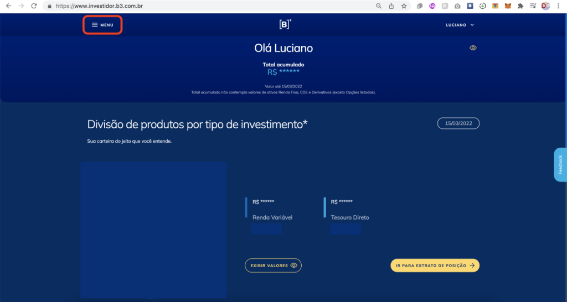
Task: Open the Extensions puzzle-piece menu
Action: coord(520,6)
